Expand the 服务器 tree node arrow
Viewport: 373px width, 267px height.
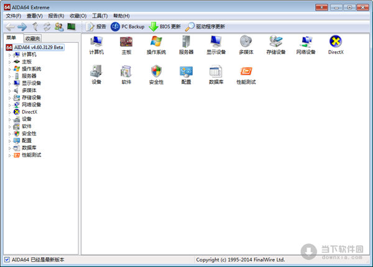click(x=10, y=76)
